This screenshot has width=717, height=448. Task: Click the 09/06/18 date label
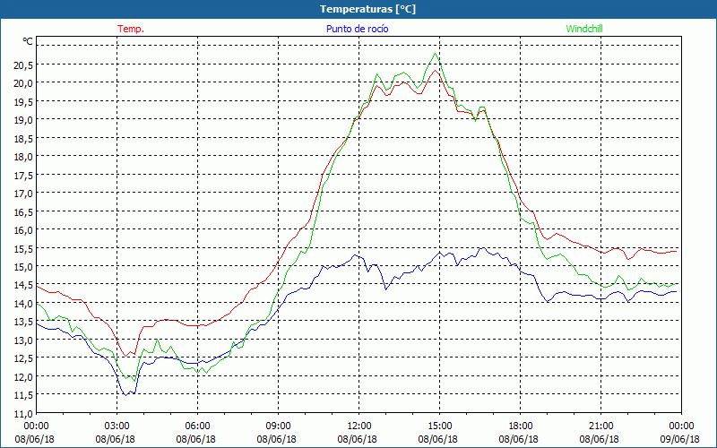[x=680, y=439]
